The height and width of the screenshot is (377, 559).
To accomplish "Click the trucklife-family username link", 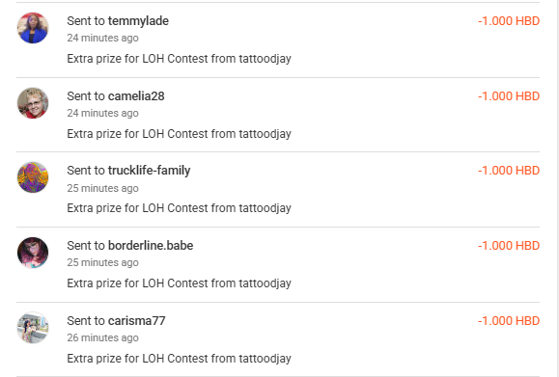I will coord(149,171).
